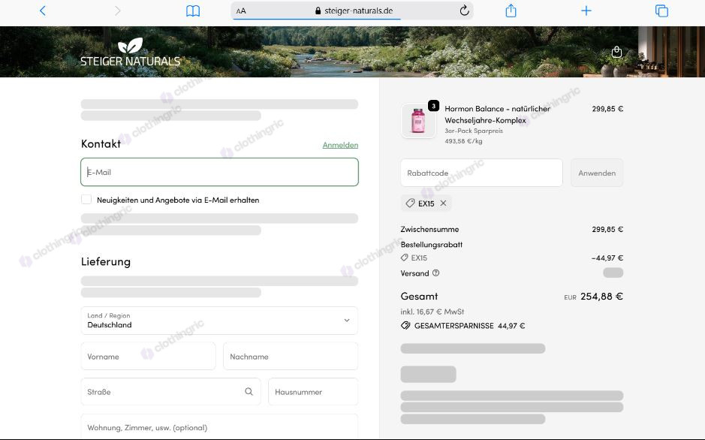The height and width of the screenshot is (440, 705).
Task: Click the Bestellungsrabatt label
Action: pos(432,245)
